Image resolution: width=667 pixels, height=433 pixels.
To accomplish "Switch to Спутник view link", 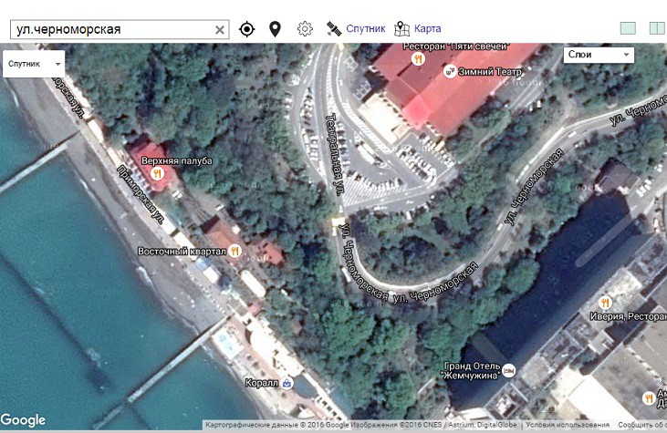I will click(365, 29).
